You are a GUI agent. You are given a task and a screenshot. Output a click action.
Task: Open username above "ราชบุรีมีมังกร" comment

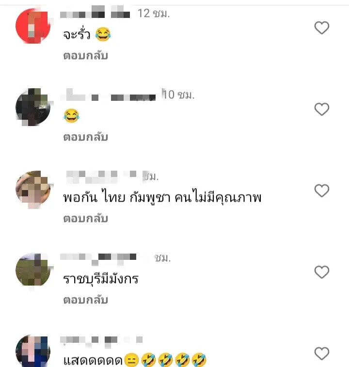[98, 258]
